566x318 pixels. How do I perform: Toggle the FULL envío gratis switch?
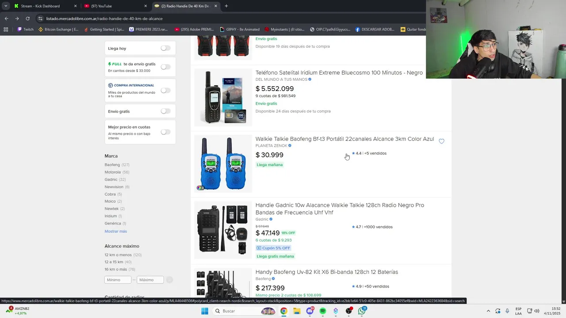pyautogui.click(x=165, y=67)
